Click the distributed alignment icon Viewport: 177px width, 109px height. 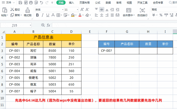tap(118, 15)
